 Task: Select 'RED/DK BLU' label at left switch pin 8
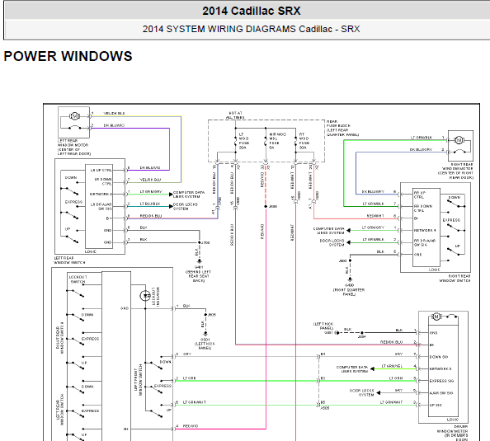[x=151, y=216]
